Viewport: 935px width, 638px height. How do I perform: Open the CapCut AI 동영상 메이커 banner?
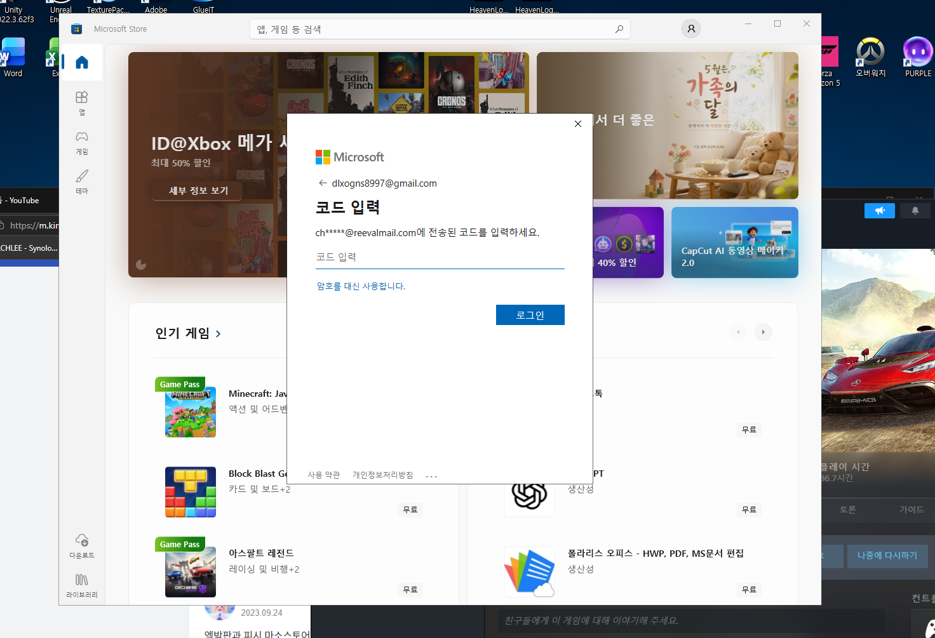tap(735, 243)
